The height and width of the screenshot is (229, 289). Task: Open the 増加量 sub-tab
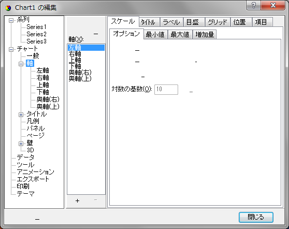(x=205, y=35)
